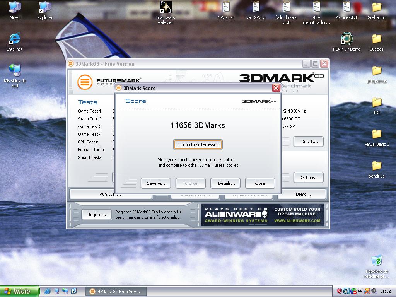Select the 3DMark03 taskbar button
This screenshot has width=396, height=297.
click(116, 292)
